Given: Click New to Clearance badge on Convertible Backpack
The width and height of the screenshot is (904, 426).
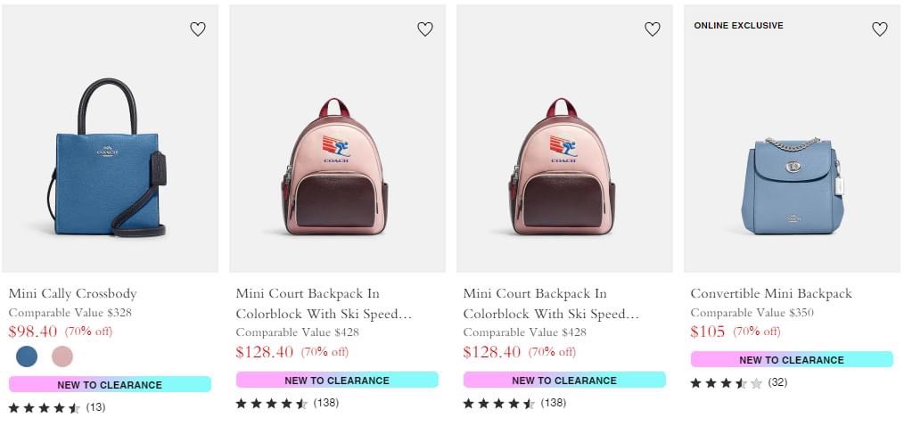Looking at the screenshot, I should 792,360.
